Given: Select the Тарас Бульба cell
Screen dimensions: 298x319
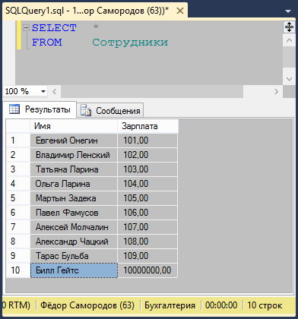Looking at the screenshot, I should tap(74, 256).
